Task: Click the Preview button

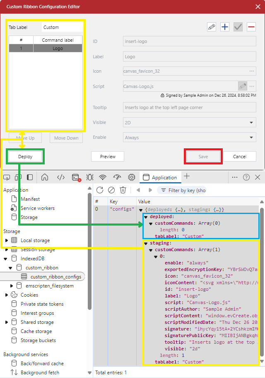Action: pyautogui.click(x=108, y=157)
